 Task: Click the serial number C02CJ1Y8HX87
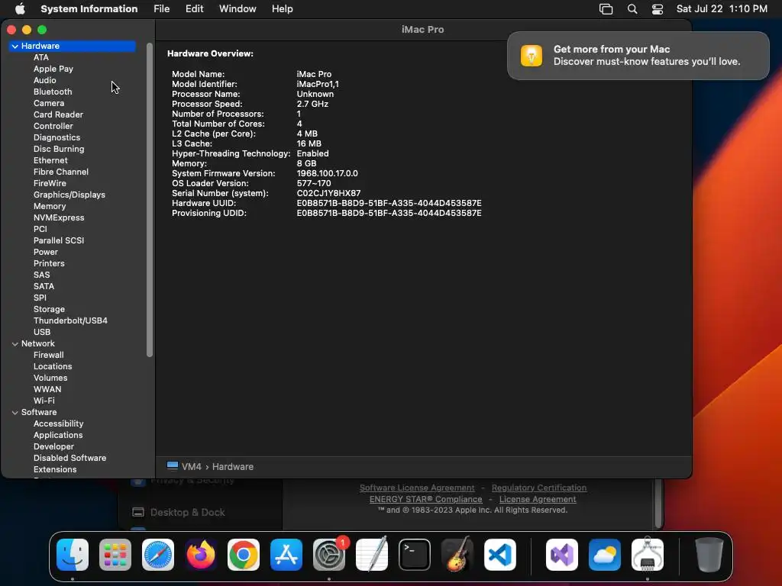[328, 193]
